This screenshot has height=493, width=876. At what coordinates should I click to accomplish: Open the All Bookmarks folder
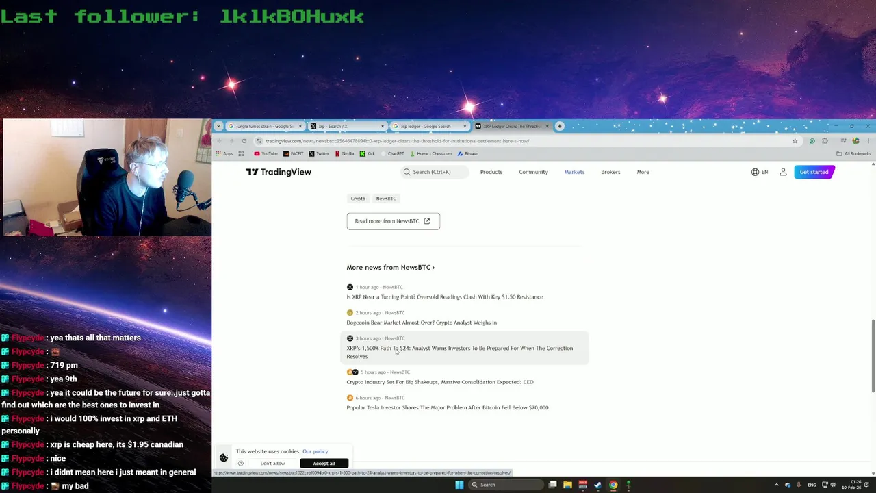(853, 153)
